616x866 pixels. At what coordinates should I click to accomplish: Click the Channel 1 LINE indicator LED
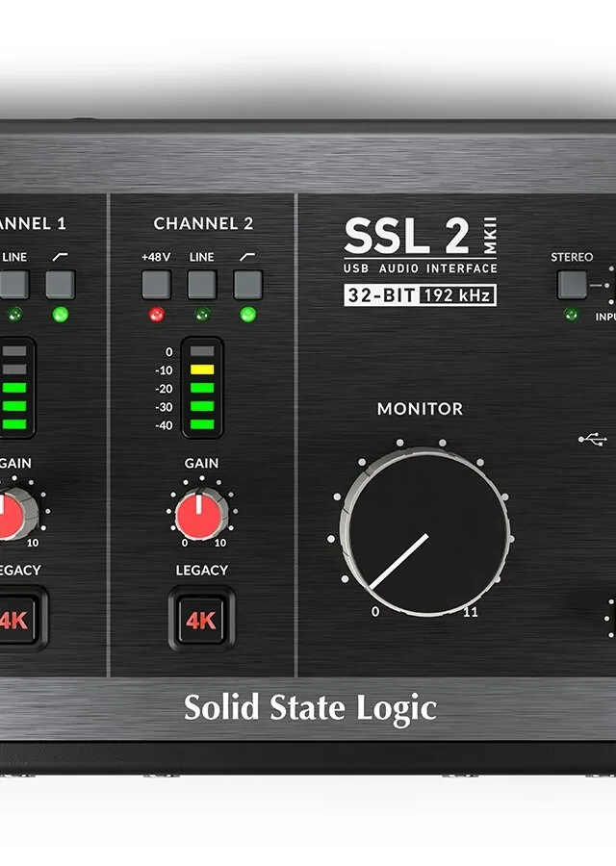coord(14,315)
